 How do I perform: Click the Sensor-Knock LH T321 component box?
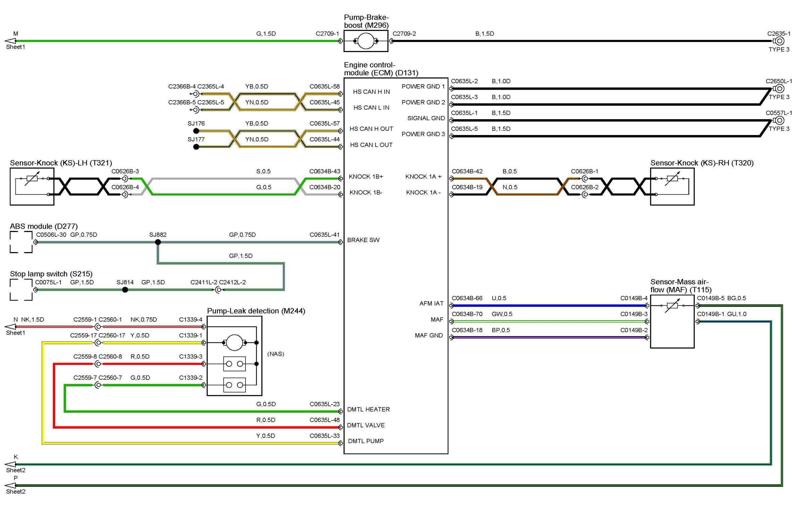tap(32, 186)
